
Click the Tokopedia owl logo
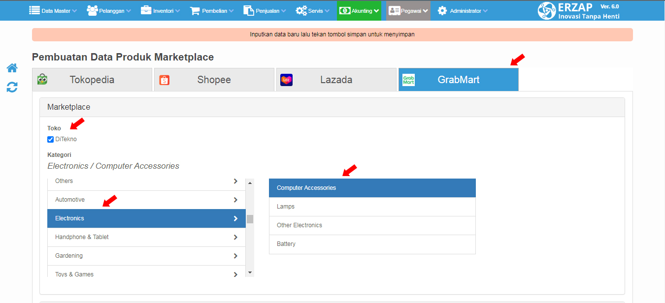click(x=42, y=79)
